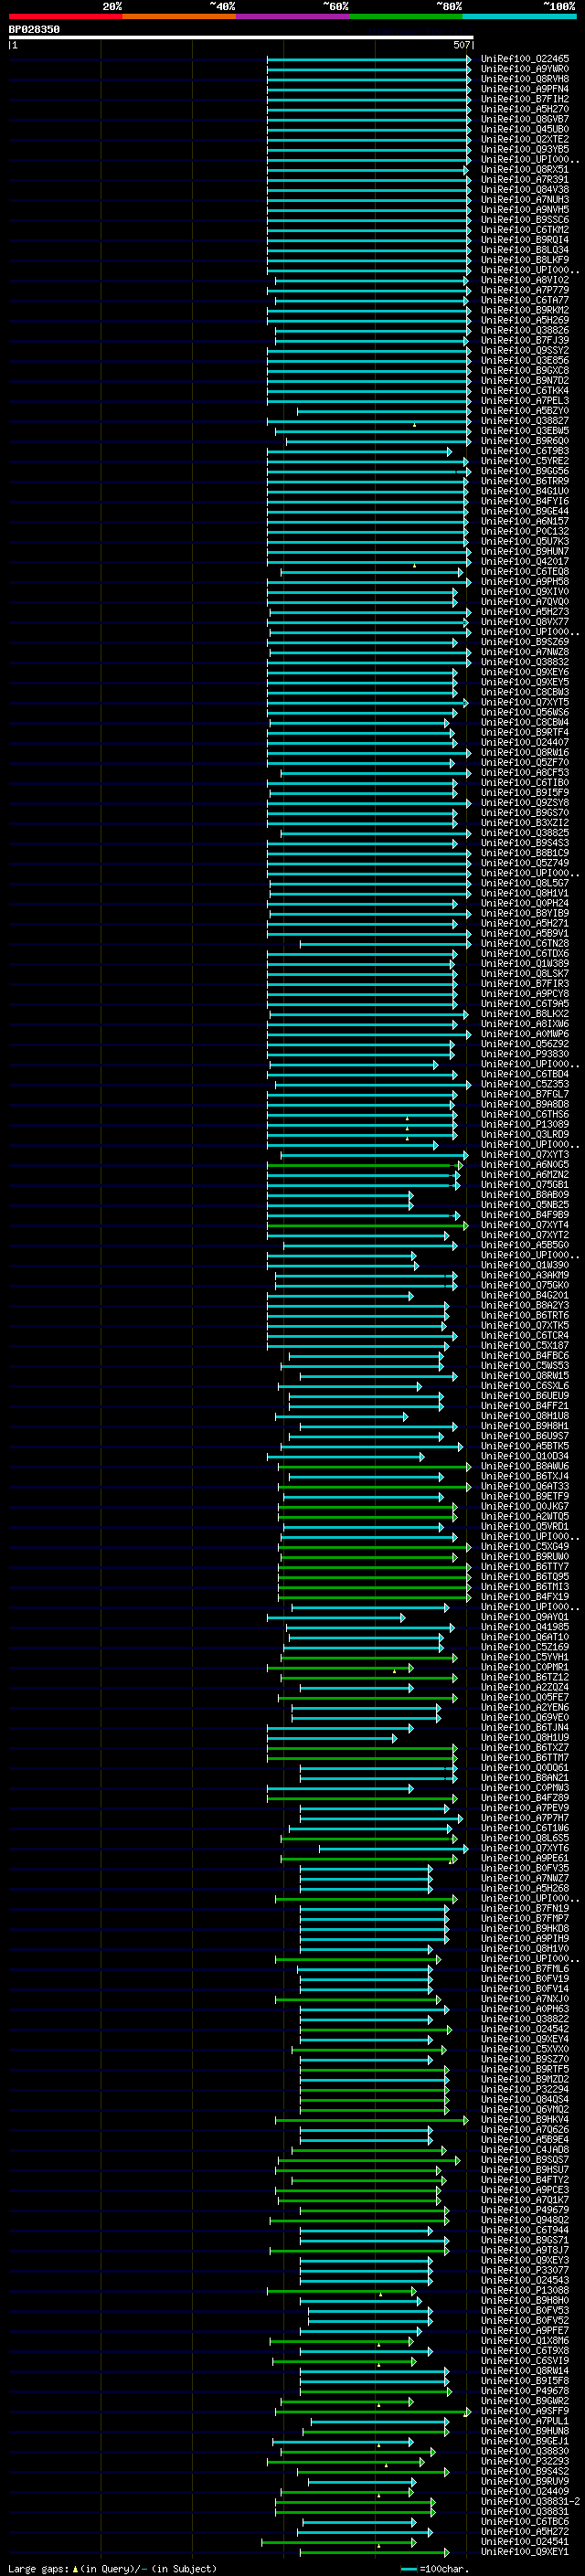Image resolution: width=585 pixels, height=2576 pixels.
Task: Select label UniRef100_A7NUH3
Action: (x=525, y=200)
